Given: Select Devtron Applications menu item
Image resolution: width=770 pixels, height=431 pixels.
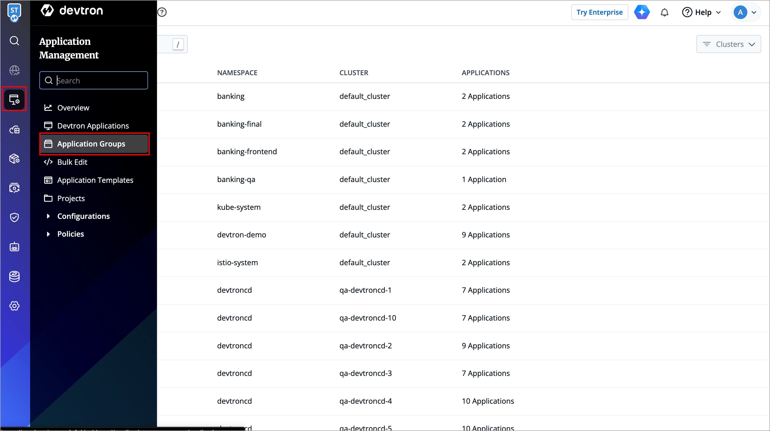Looking at the screenshot, I should point(93,126).
